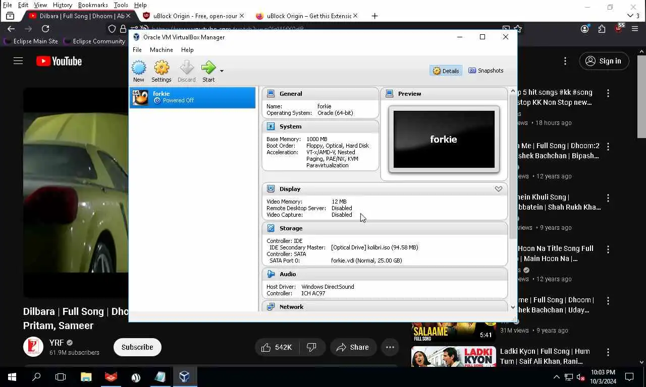Viewport: 646px width, 387px height.
Task: Show hidden system tray icons
Action: 557,377
